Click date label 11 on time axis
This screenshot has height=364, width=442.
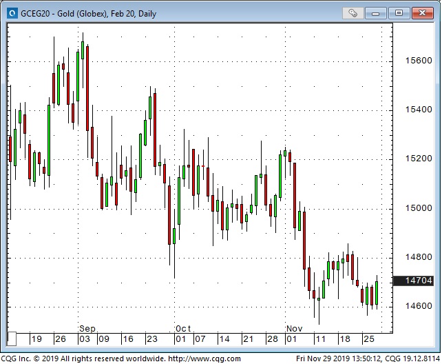coord(321,339)
